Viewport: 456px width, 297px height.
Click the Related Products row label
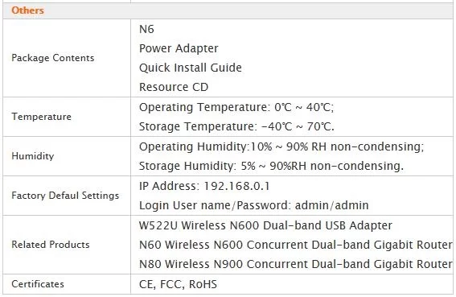(x=51, y=245)
